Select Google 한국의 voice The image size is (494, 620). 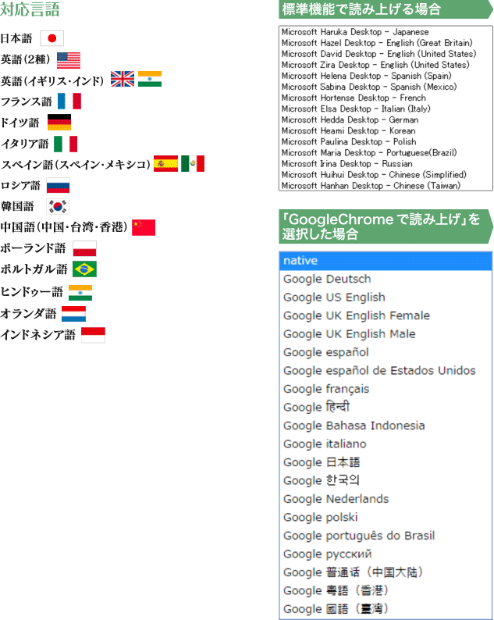[x=386, y=481]
